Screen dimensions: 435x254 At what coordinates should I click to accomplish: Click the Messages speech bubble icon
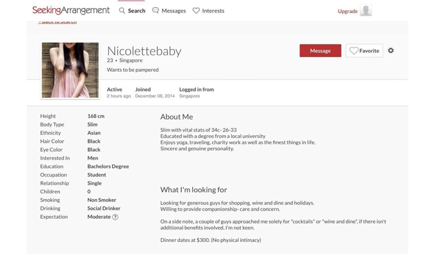click(x=155, y=10)
